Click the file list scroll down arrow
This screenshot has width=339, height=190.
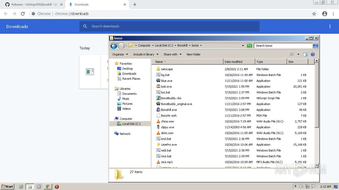pyautogui.click(x=316, y=165)
